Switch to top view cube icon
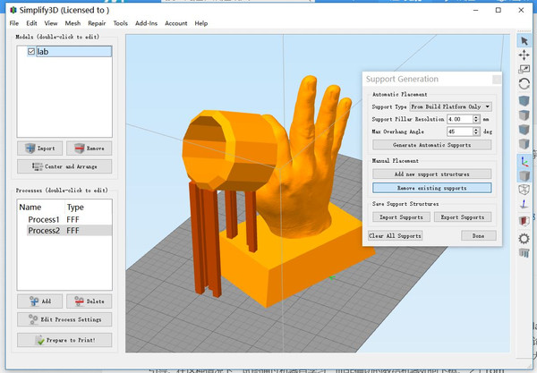 (x=524, y=115)
